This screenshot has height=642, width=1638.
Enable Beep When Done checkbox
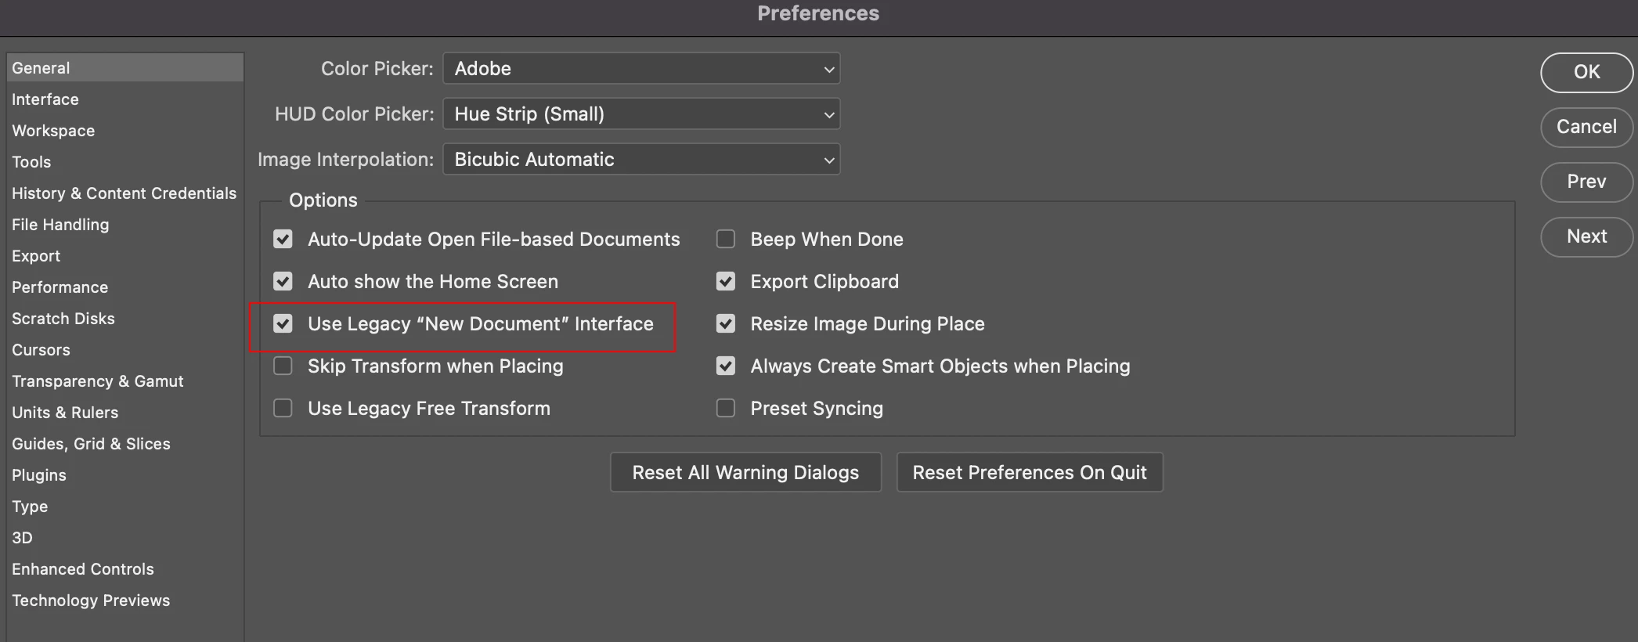click(x=726, y=239)
